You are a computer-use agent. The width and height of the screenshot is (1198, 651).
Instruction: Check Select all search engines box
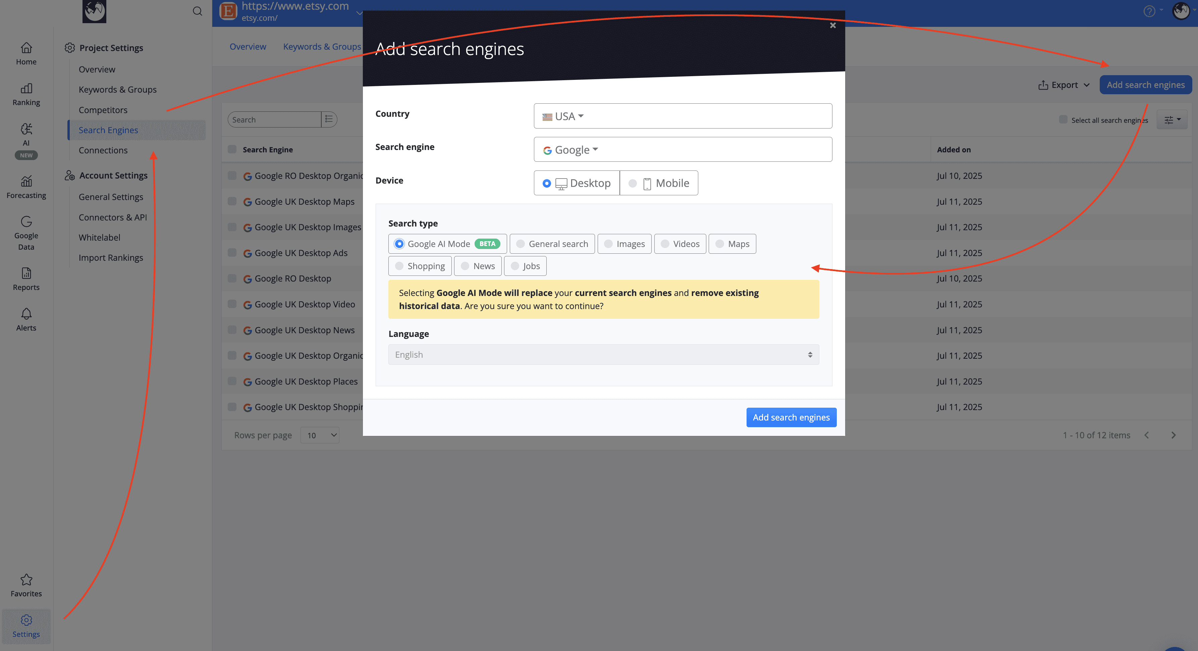click(x=1063, y=119)
